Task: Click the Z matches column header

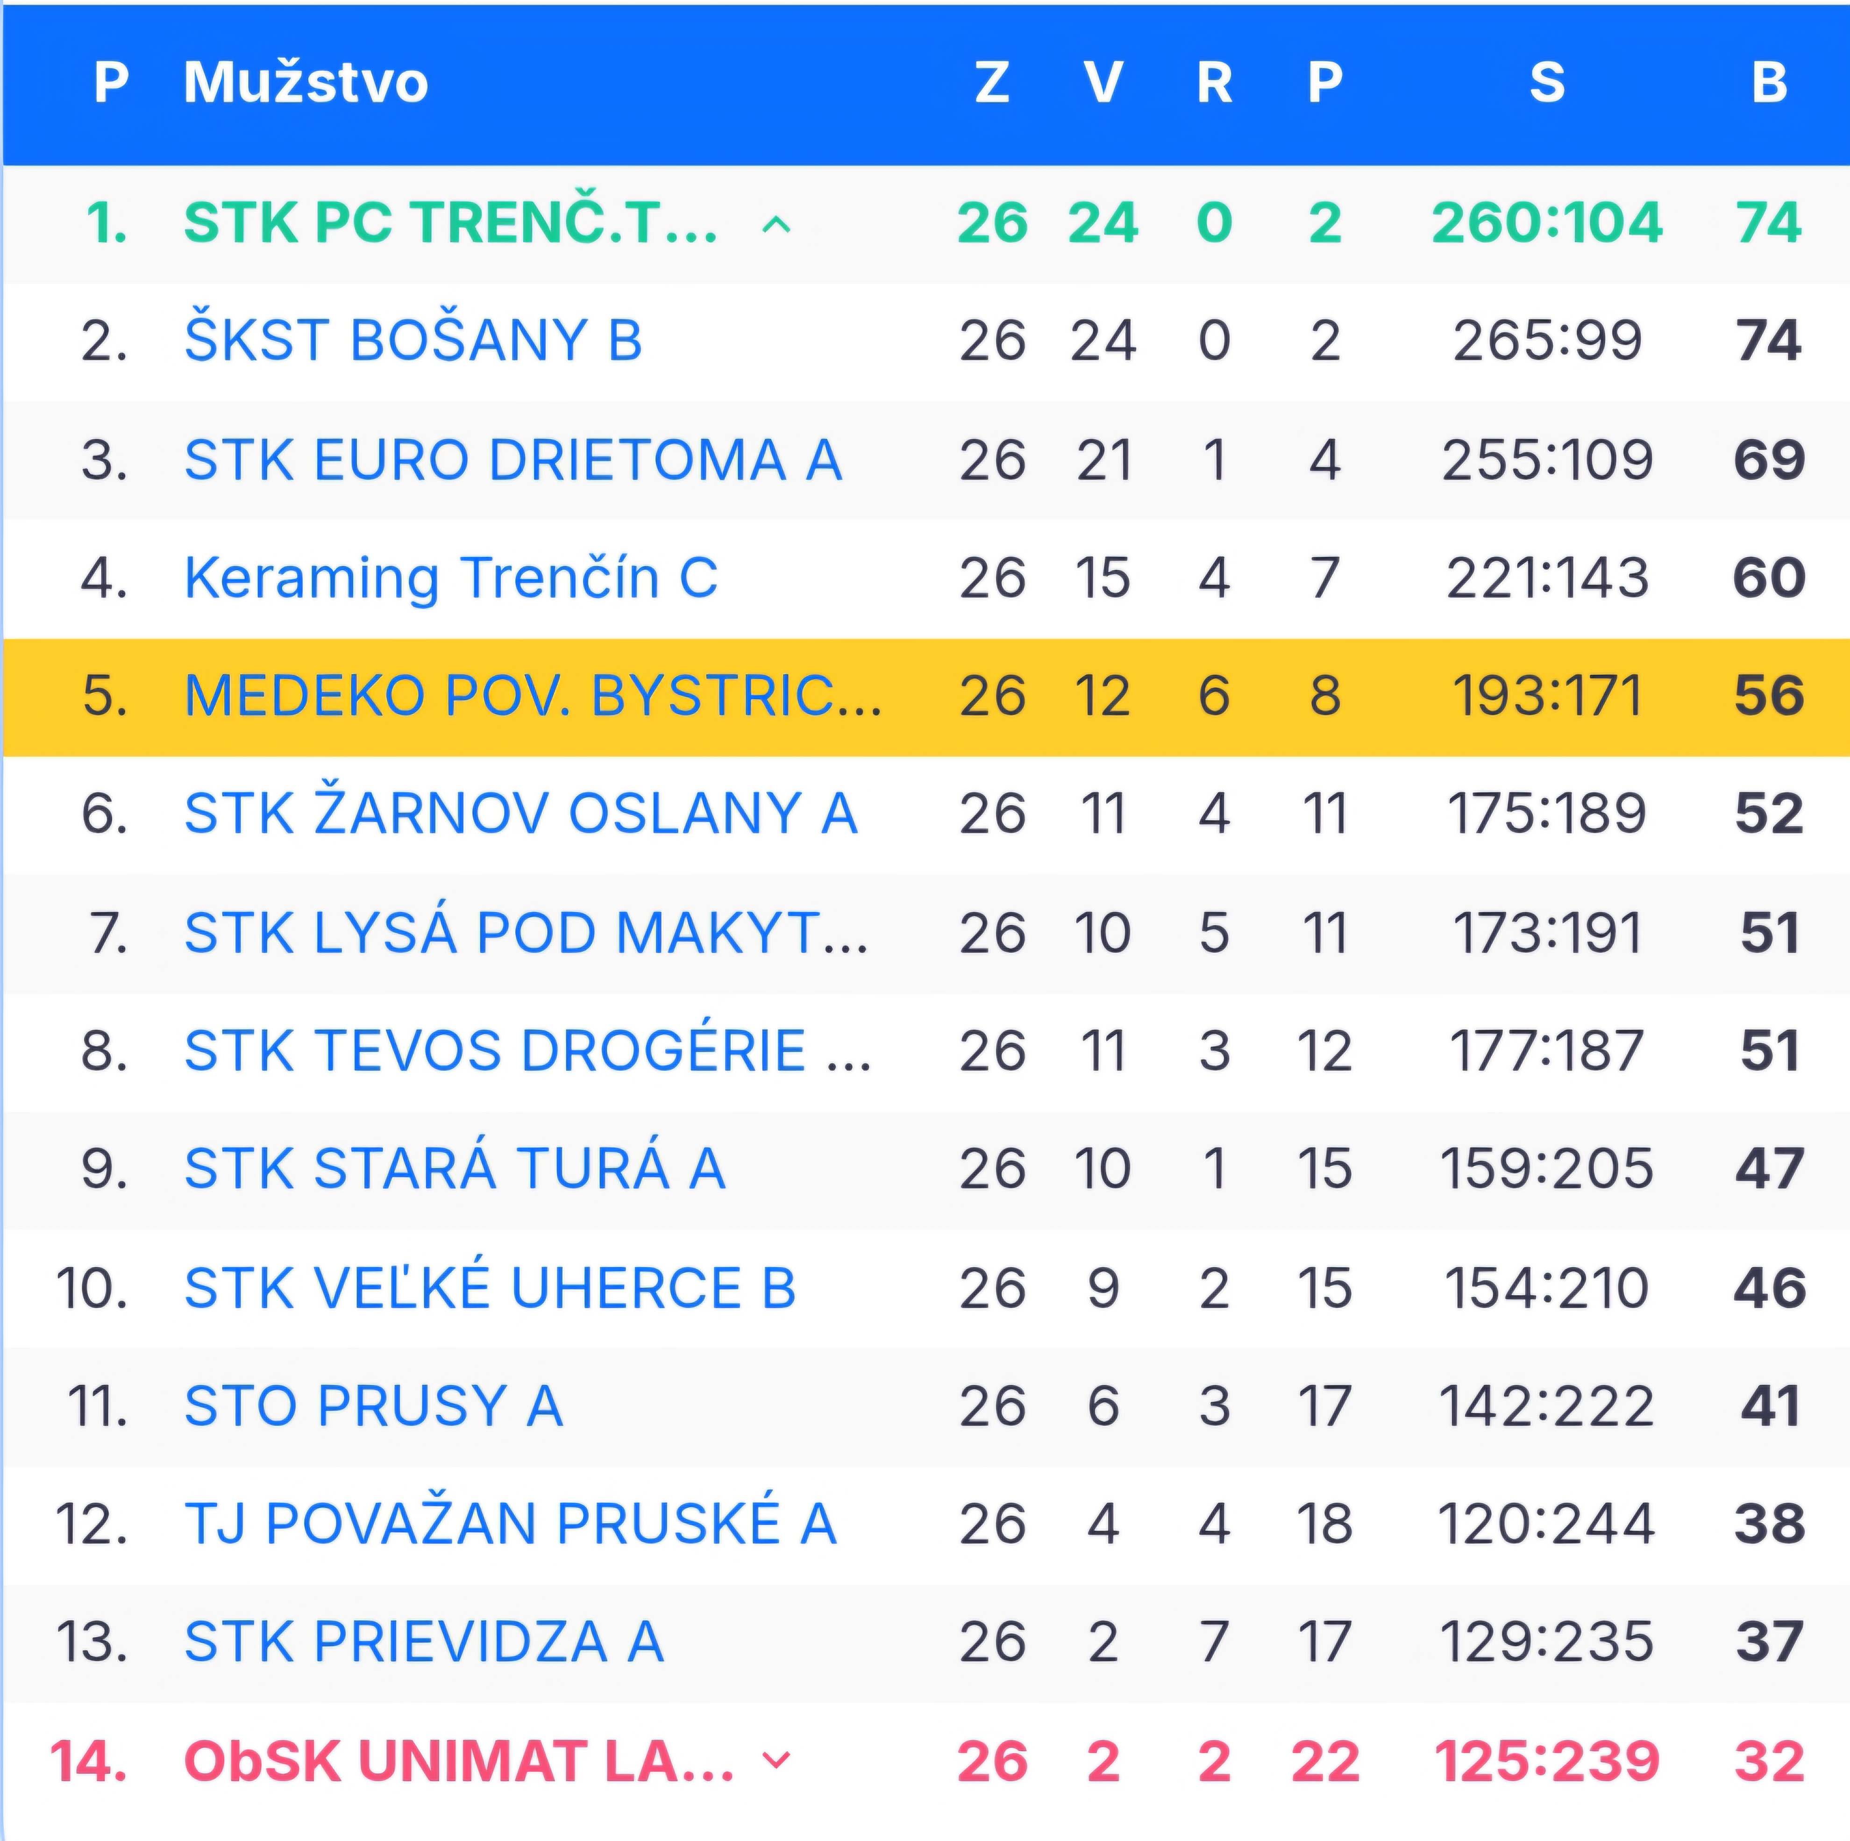Action: click(992, 82)
